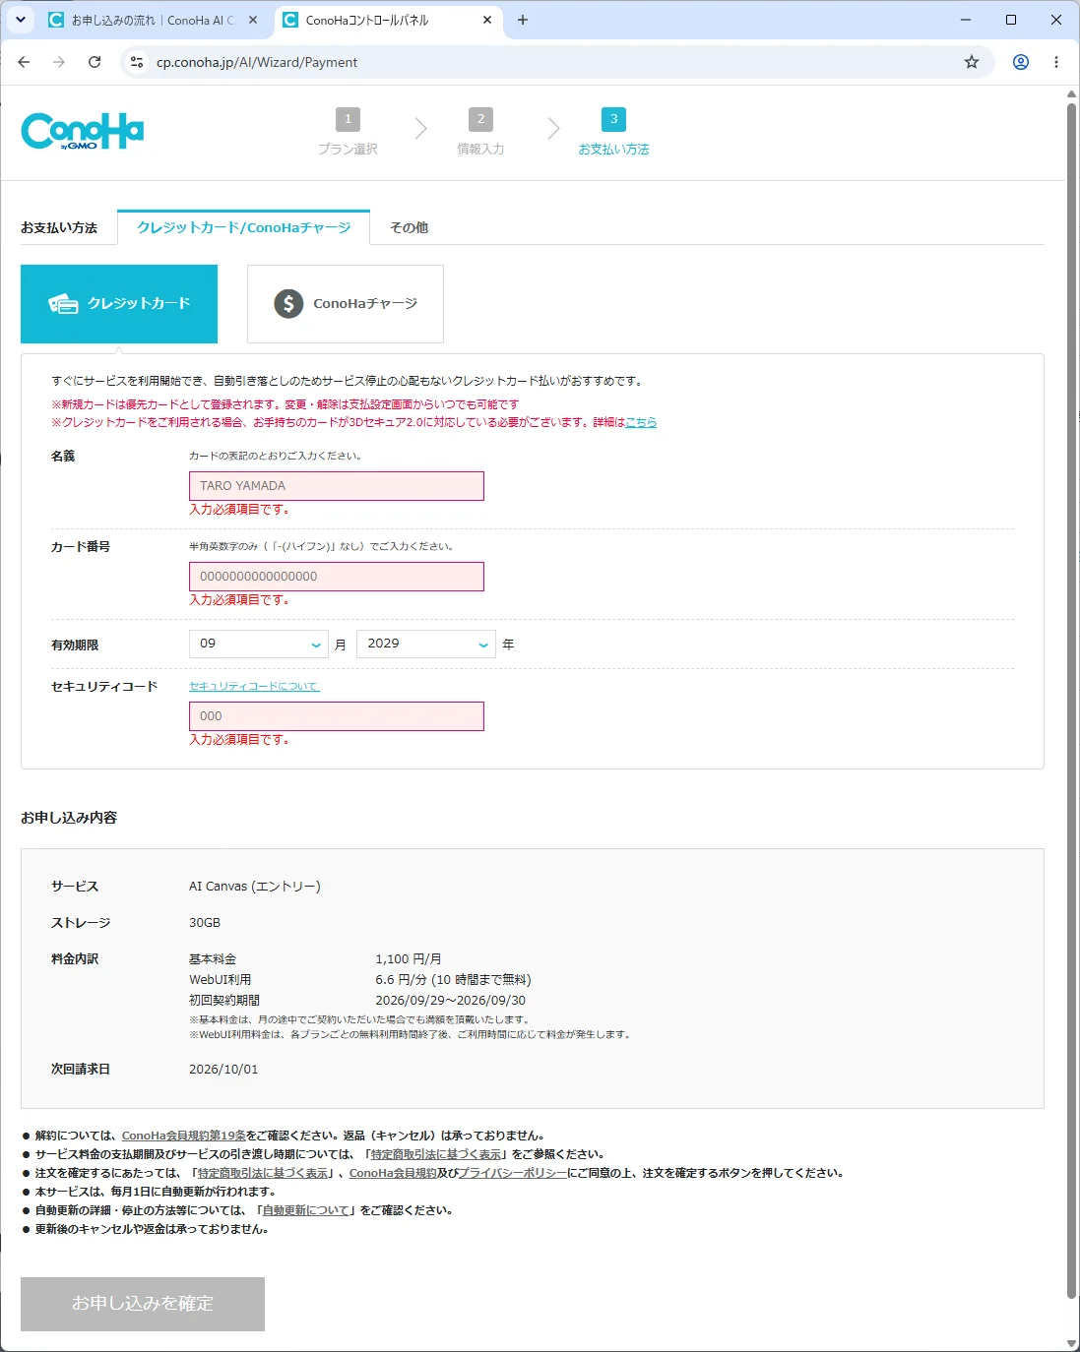Click the AI Canvas (エントリー) service text
Screen dimensions: 1080x1352
click(255, 887)
